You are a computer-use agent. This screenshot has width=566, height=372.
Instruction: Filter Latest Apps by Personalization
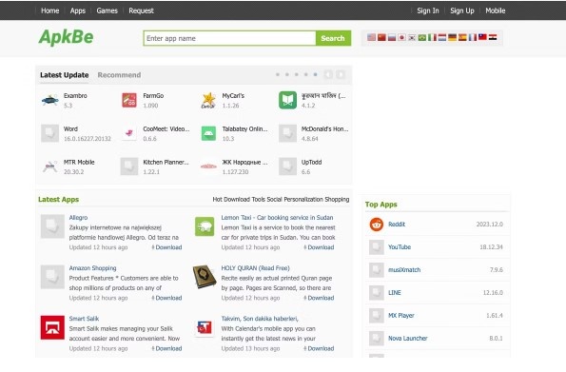point(303,200)
